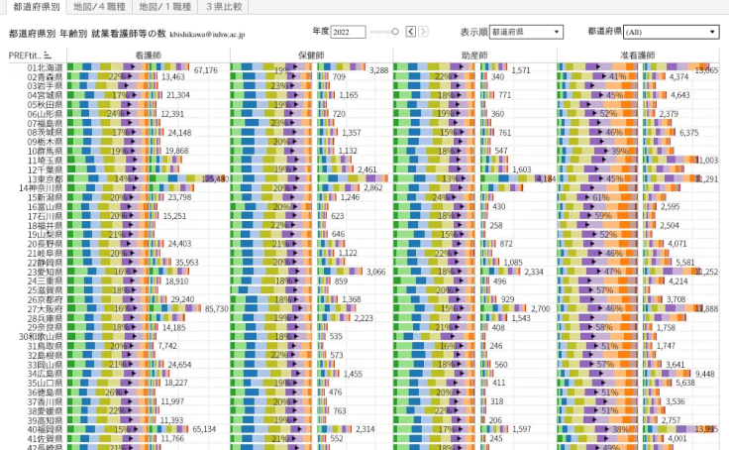
Task: Click the 29,240 nurse count for 京都府
Action: [182, 299]
